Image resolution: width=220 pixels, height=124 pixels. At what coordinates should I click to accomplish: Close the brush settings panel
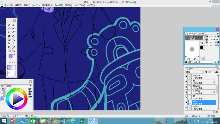pos(218,30)
